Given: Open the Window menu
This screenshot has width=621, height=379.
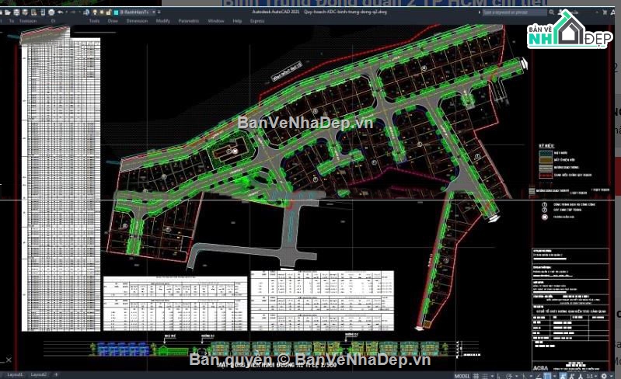Looking at the screenshot, I should pyautogui.click(x=215, y=21).
